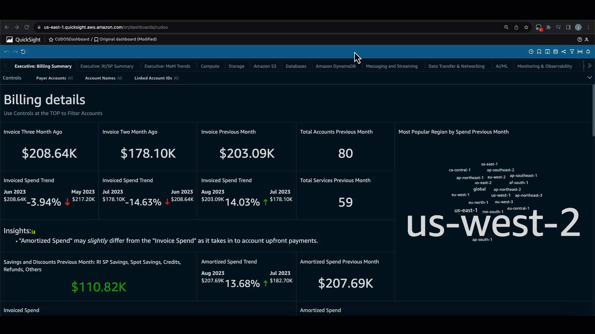
Task: Open the datasets database icon
Action: point(556,52)
